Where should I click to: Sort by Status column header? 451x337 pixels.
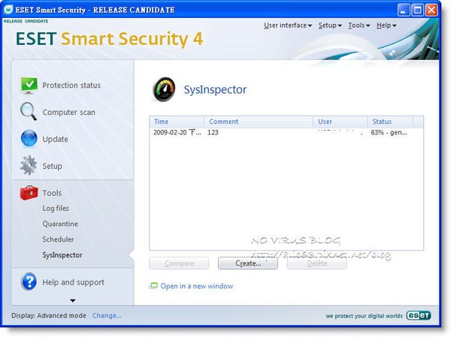click(390, 122)
